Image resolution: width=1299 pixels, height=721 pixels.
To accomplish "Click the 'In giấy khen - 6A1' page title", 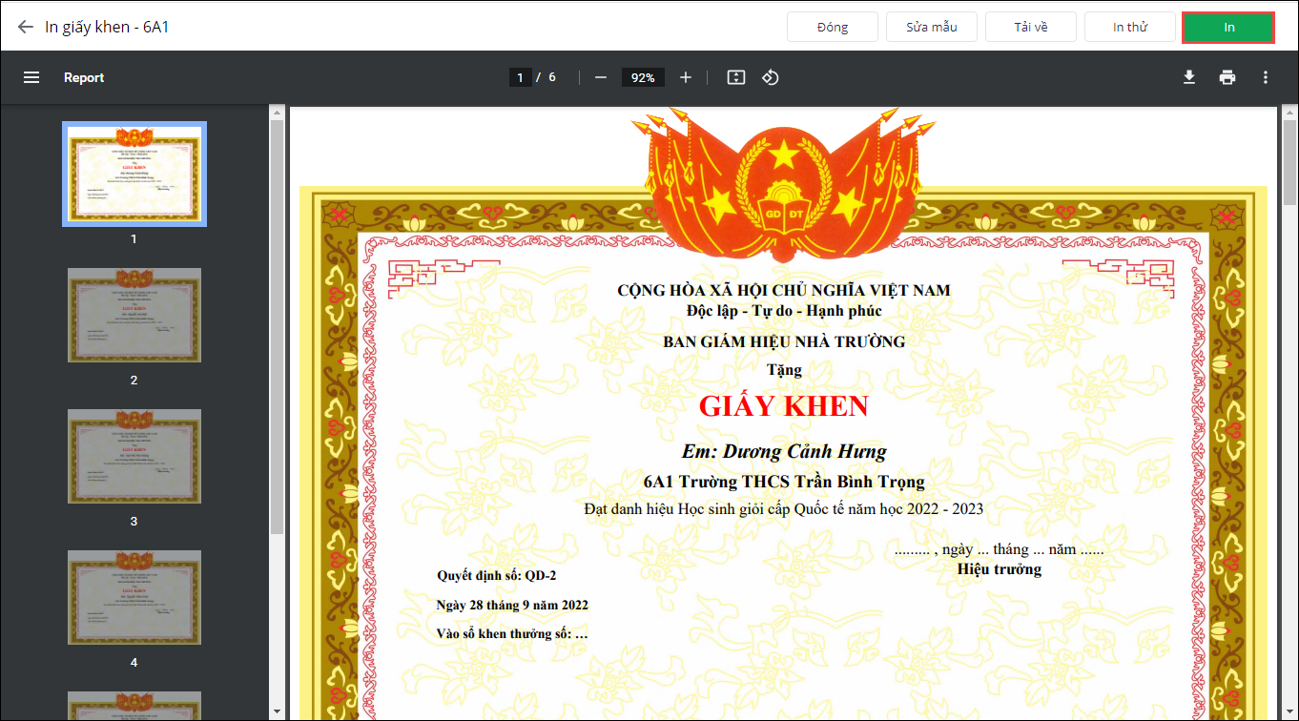I will [x=108, y=27].
